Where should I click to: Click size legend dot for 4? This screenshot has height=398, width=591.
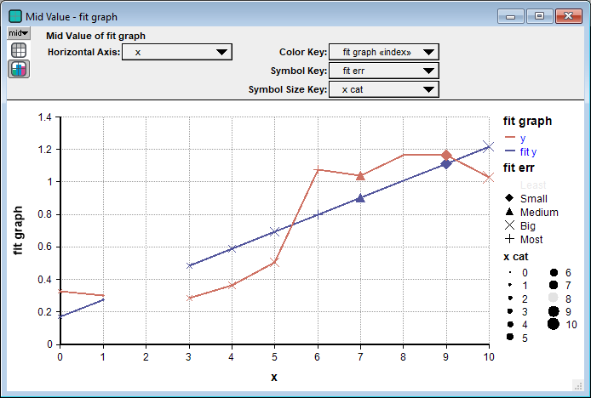pos(510,324)
